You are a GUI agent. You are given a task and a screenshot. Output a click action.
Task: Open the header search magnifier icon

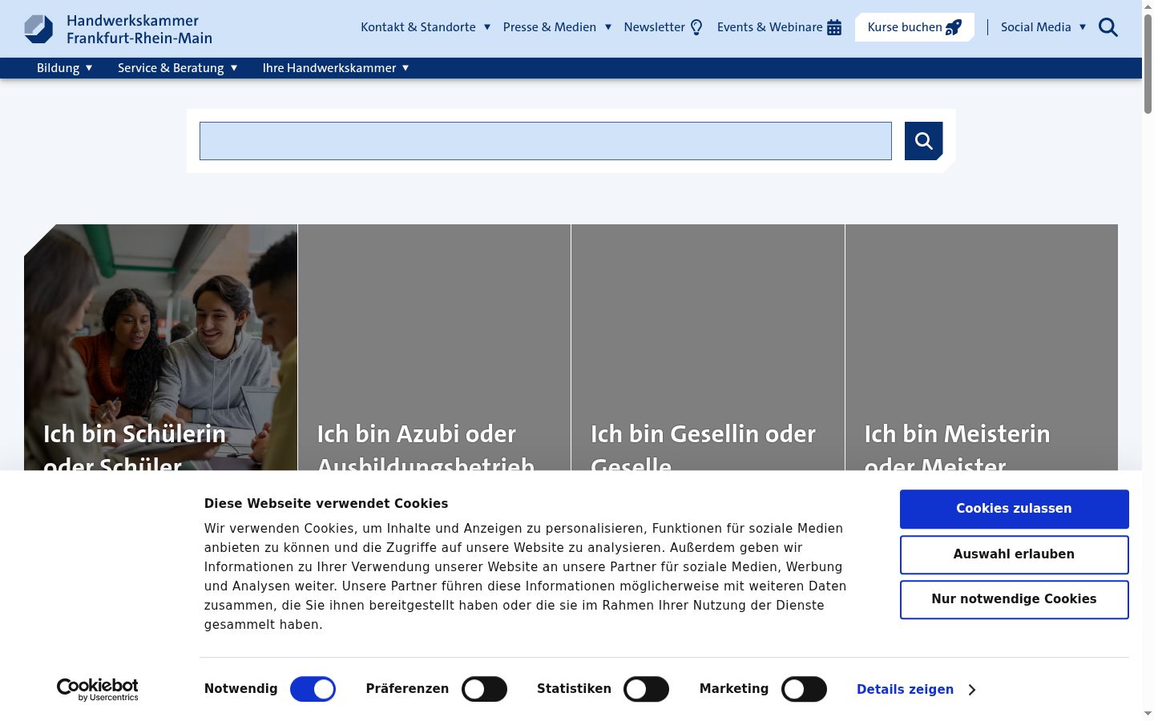1108,27
